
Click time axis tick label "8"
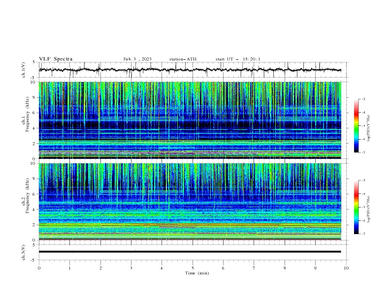coord(285,268)
